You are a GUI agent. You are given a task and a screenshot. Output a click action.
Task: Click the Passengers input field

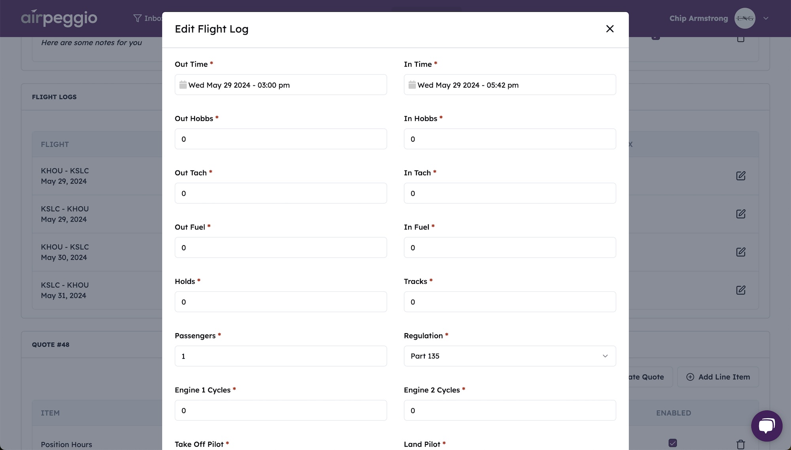pyautogui.click(x=281, y=356)
